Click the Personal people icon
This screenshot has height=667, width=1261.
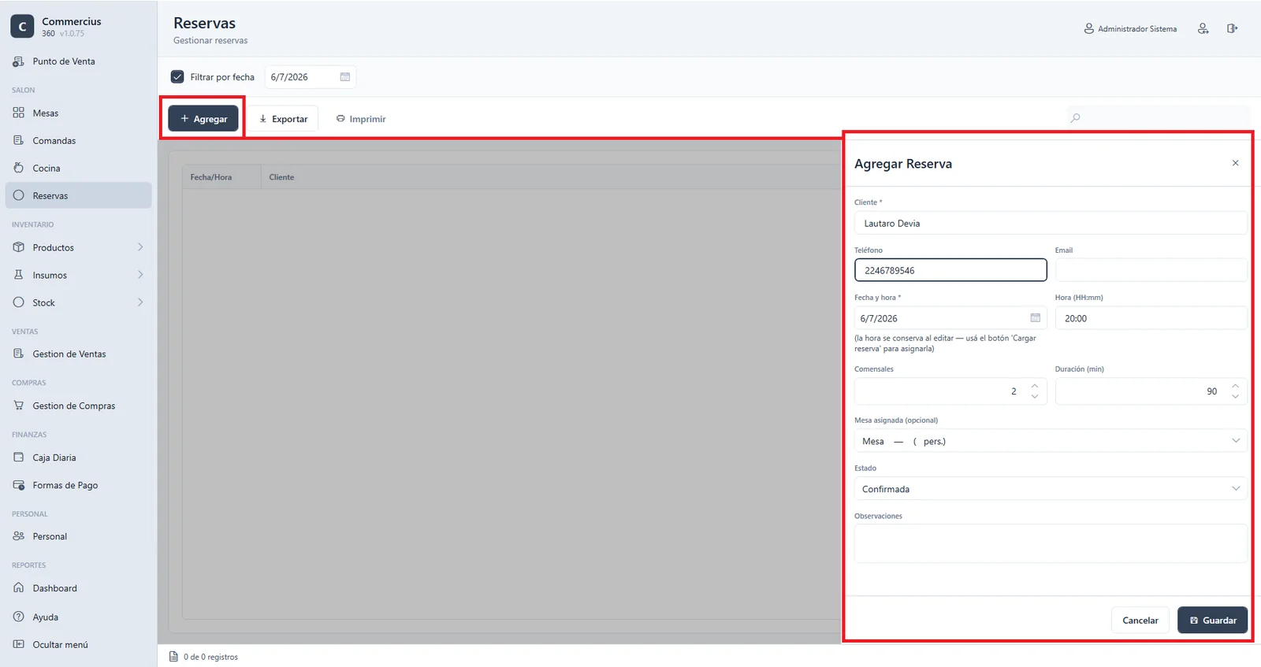coord(19,536)
